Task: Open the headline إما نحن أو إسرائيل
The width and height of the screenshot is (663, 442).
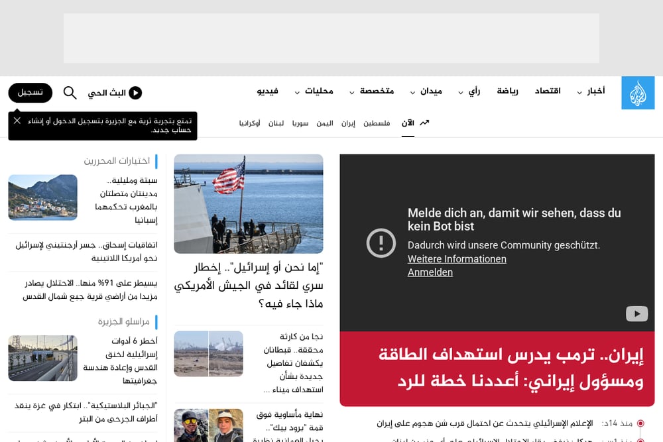Action: [249, 285]
